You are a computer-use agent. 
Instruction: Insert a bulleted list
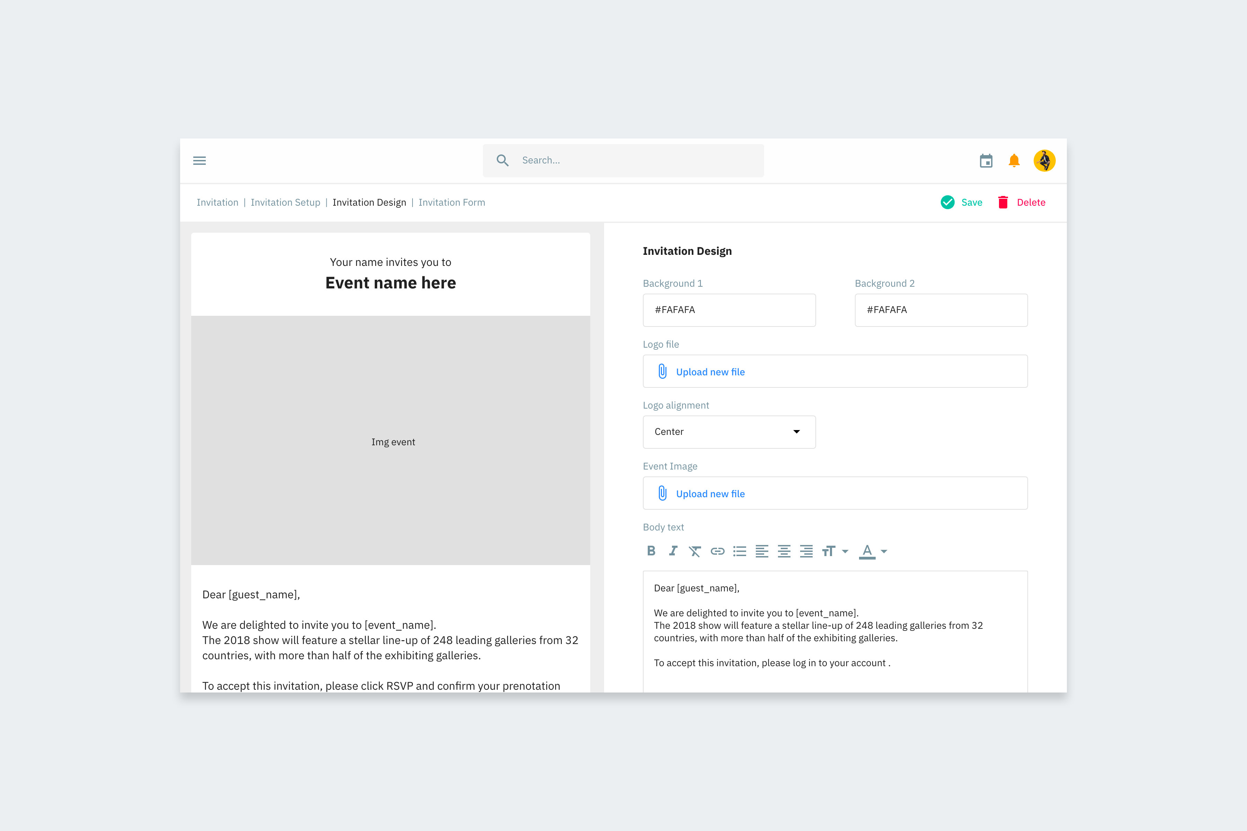coord(740,551)
